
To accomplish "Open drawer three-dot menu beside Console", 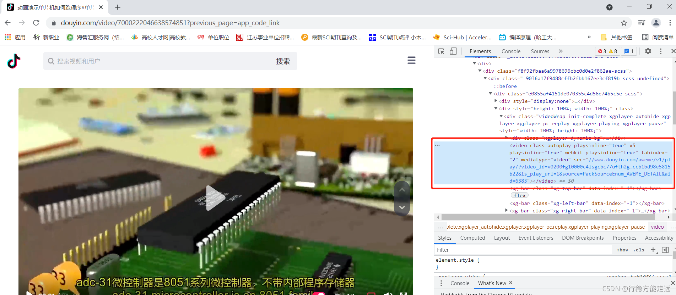I will (441, 283).
